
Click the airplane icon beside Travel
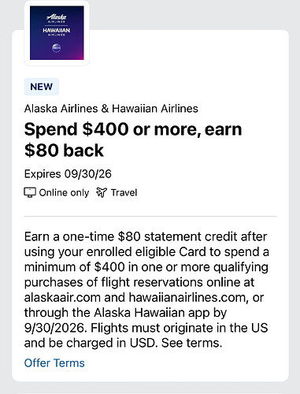point(102,192)
